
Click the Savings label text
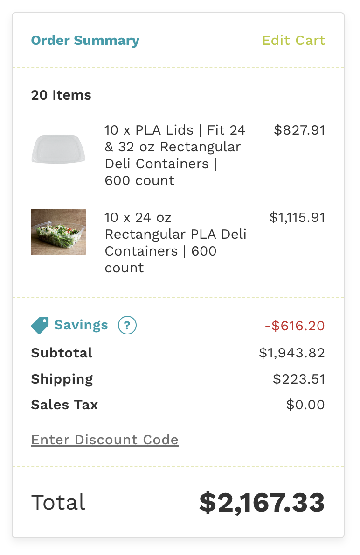[82, 325]
